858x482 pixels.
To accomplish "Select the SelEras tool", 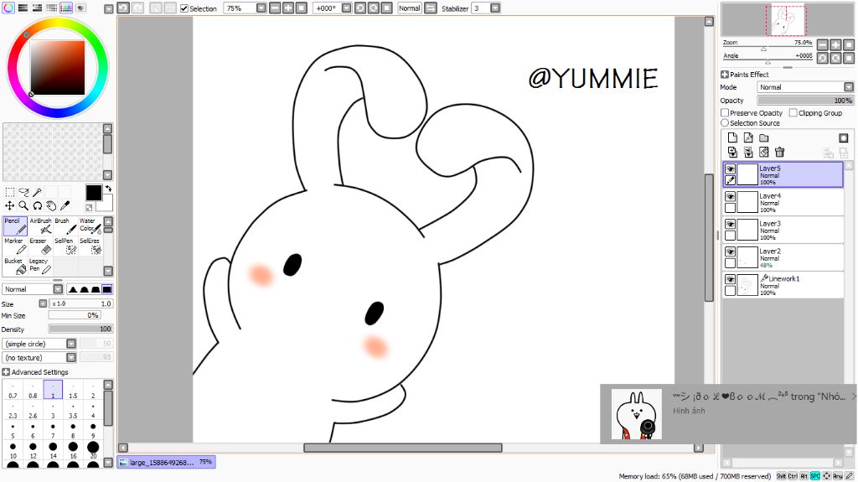I will (90, 246).
